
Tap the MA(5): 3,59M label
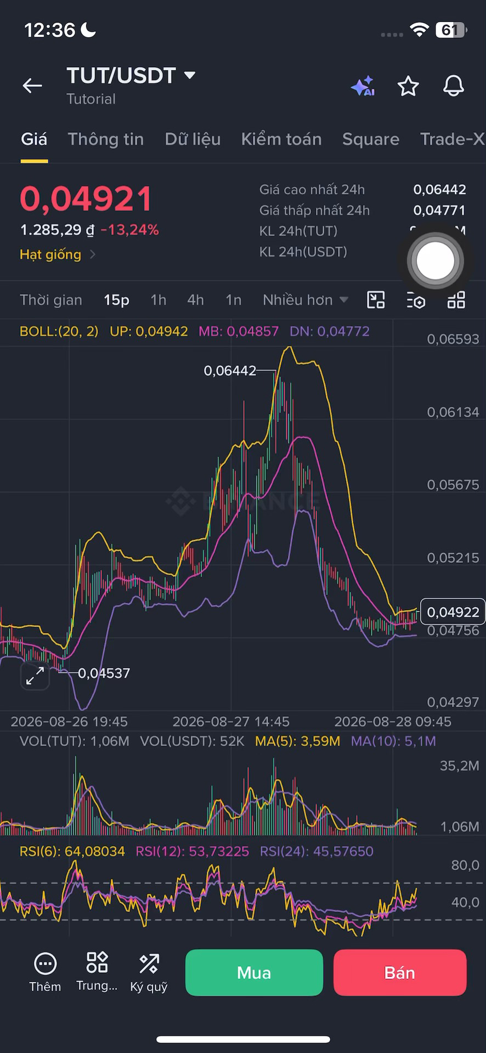click(298, 741)
